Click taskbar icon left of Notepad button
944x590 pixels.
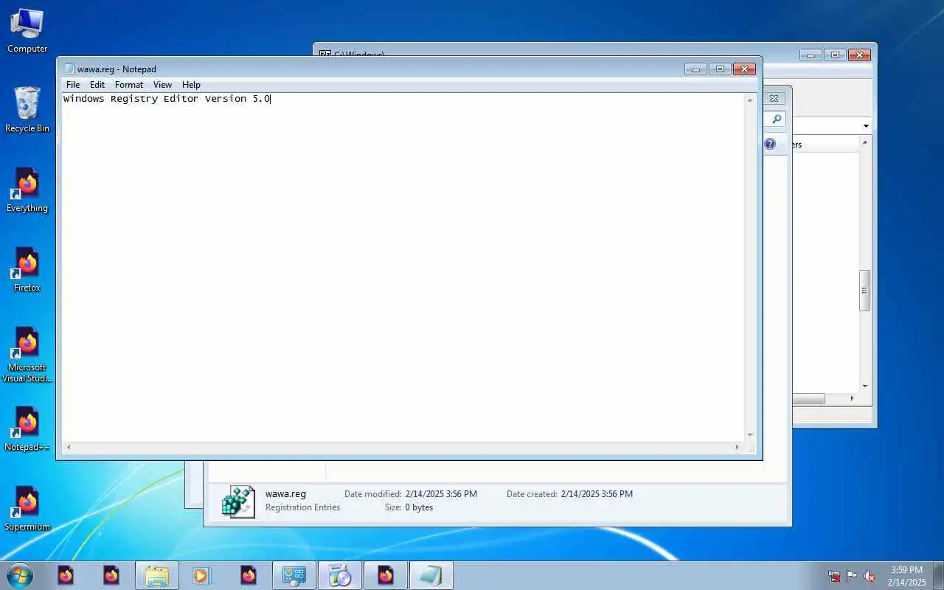(386, 575)
